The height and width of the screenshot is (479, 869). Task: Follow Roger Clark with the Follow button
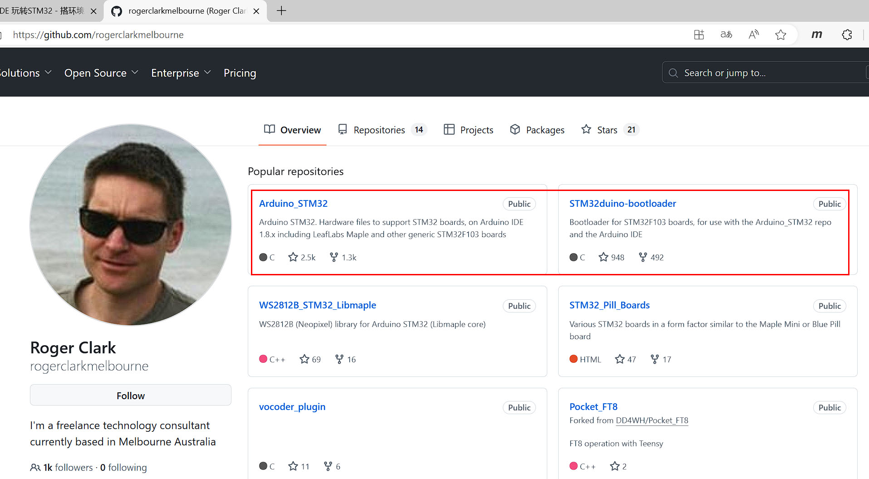coord(131,396)
